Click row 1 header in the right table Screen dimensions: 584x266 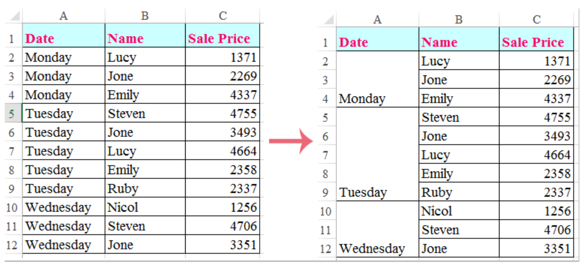tap(326, 42)
